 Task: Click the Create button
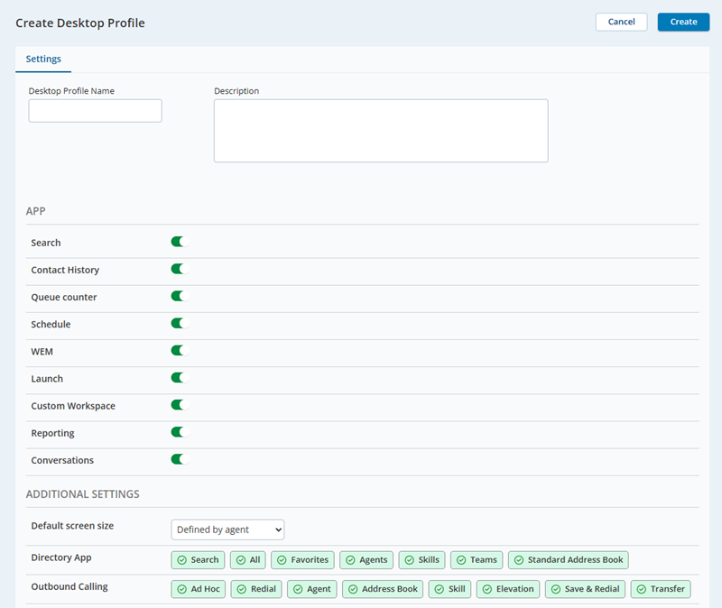coord(683,22)
